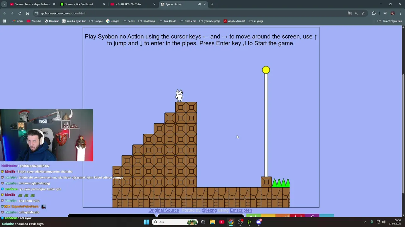405x227 pixels.
Task: Open Discord from the taskbar
Action: [259, 222]
